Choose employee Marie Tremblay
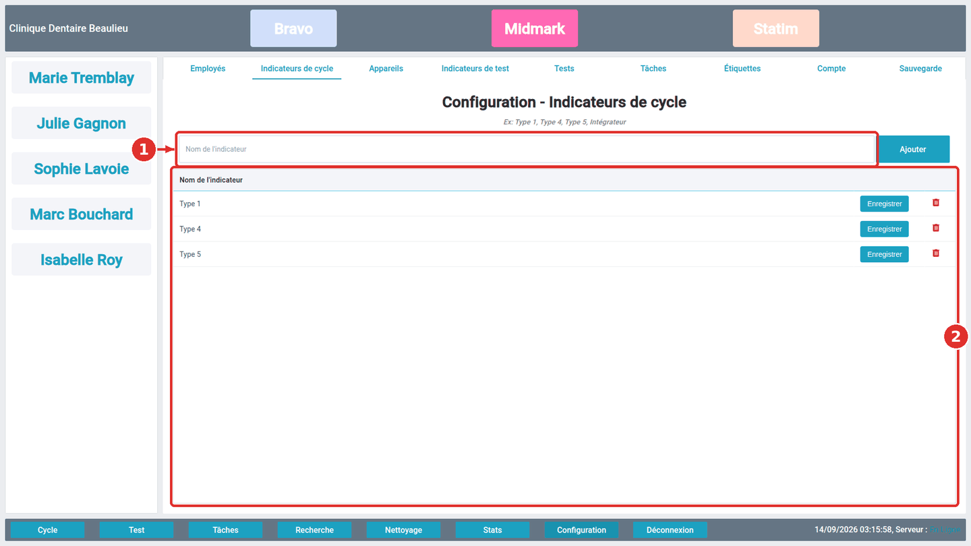971x546 pixels. (82, 78)
